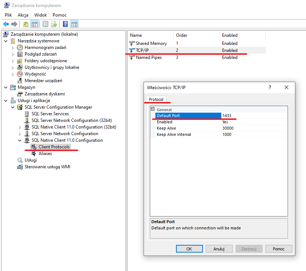Open the Plik menu
Viewport: 306px width, 271px height.
click(x=8, y=15)
